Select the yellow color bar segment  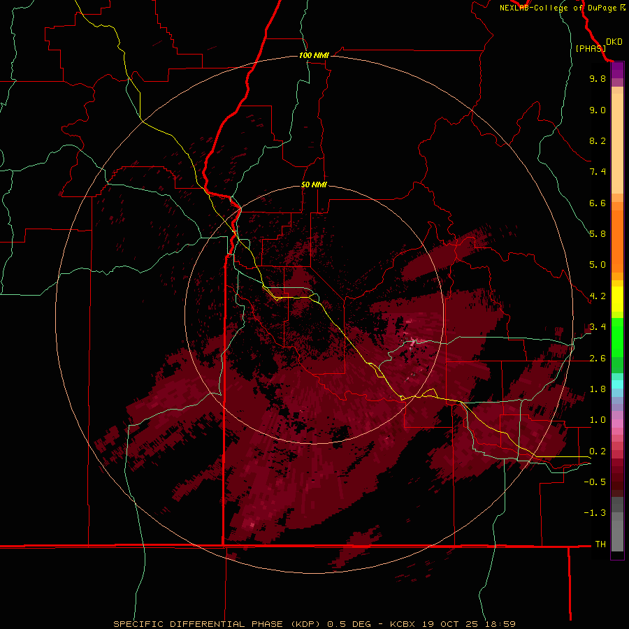(x=617, y=299)
